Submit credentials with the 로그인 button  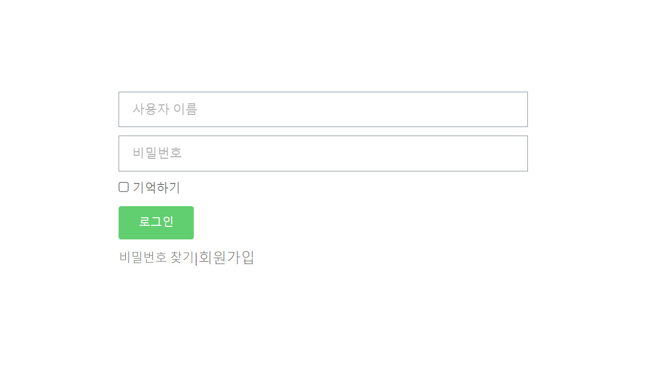[156, 223]
